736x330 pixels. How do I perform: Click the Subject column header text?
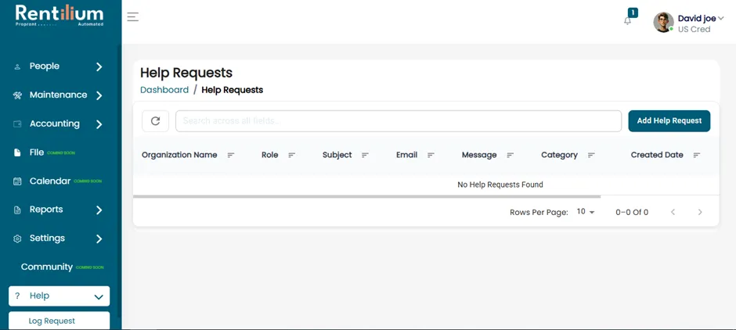(x=337, y=155)
